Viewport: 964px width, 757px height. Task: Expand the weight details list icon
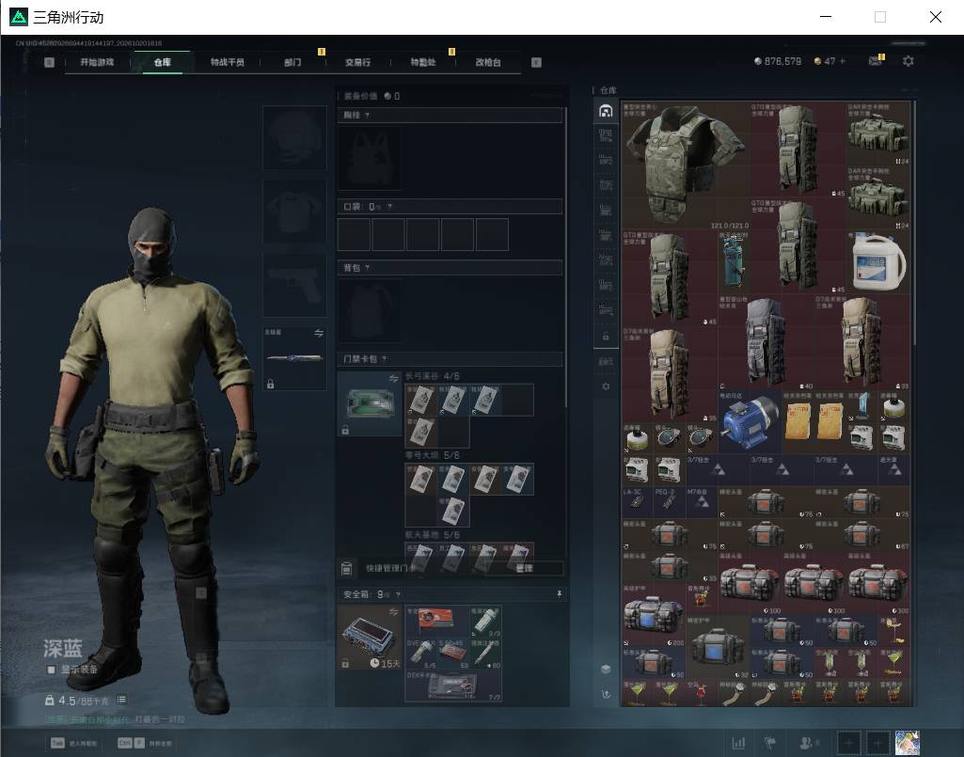tap(121, 700)
